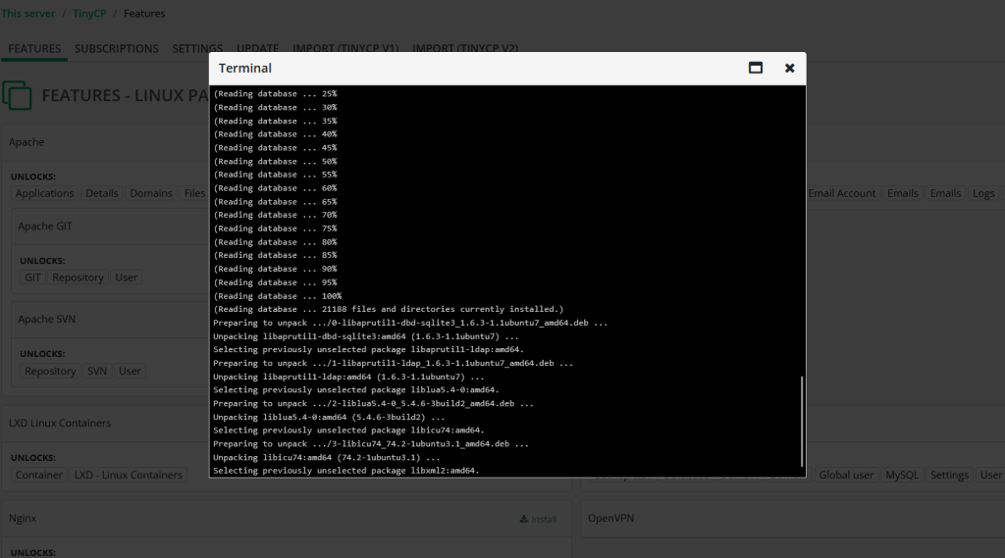The width and height of the screenshot is (1005, 558).
Task: Click 'Selecting previously unselected package libxml2' line
Action: (x=346, y=471)
